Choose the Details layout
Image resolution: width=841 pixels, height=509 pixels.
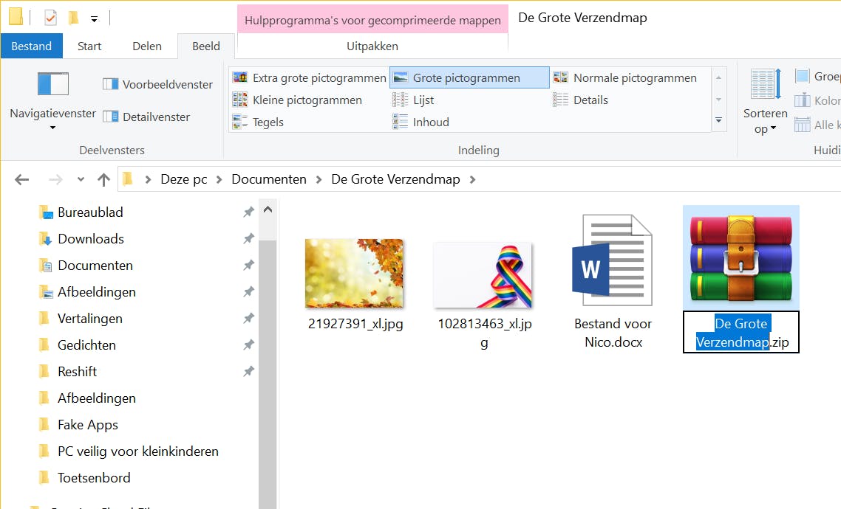(580, 100)
